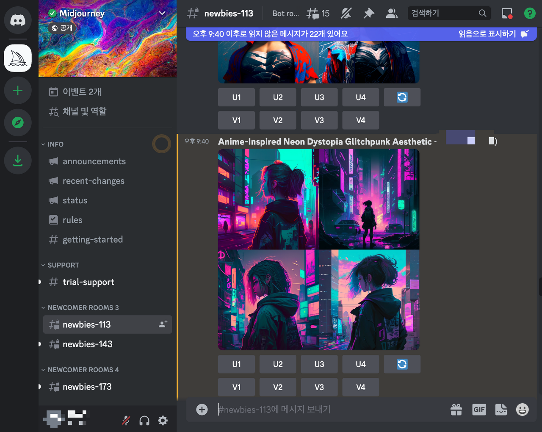Open the inbox icon
Viewport: 542px width, 432px height.
(507, 14)
